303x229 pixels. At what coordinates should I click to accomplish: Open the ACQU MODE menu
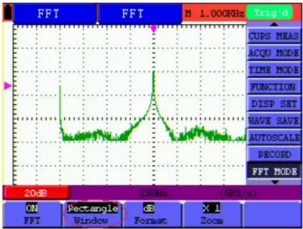(x=274, y=53)
